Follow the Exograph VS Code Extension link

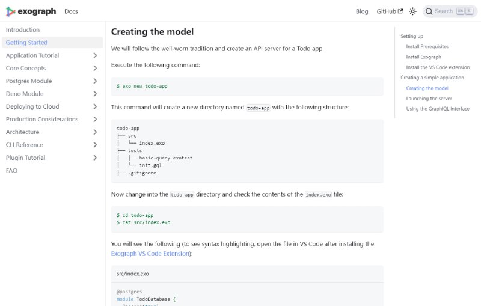tap(150, 254)
